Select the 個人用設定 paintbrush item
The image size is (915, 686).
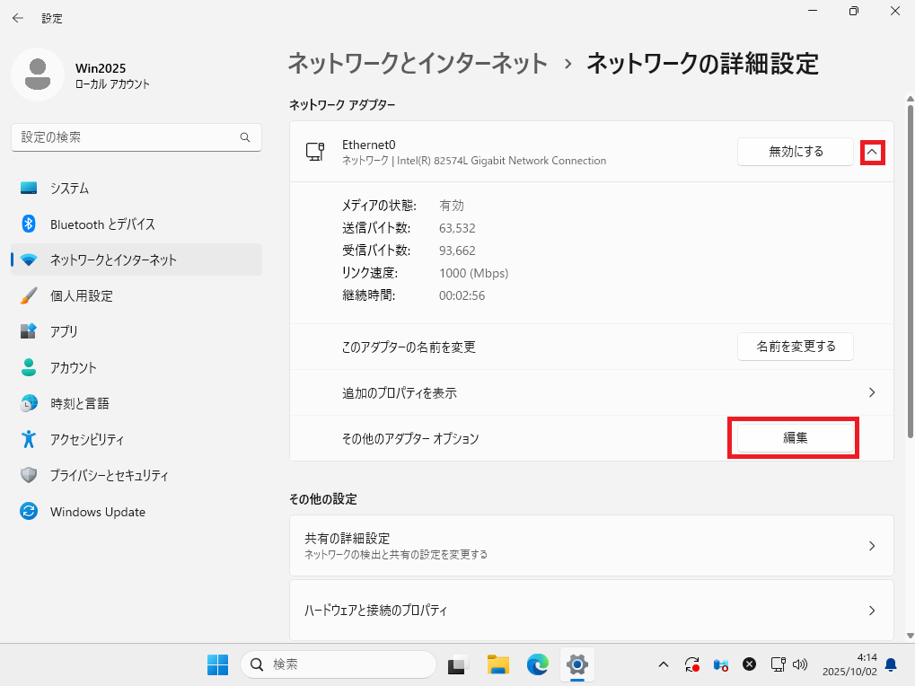(81, 296)
